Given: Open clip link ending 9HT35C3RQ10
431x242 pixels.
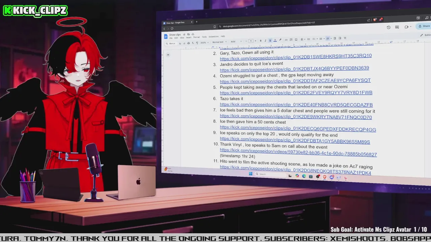Looking at the screenshot, I should pos(296,57).
